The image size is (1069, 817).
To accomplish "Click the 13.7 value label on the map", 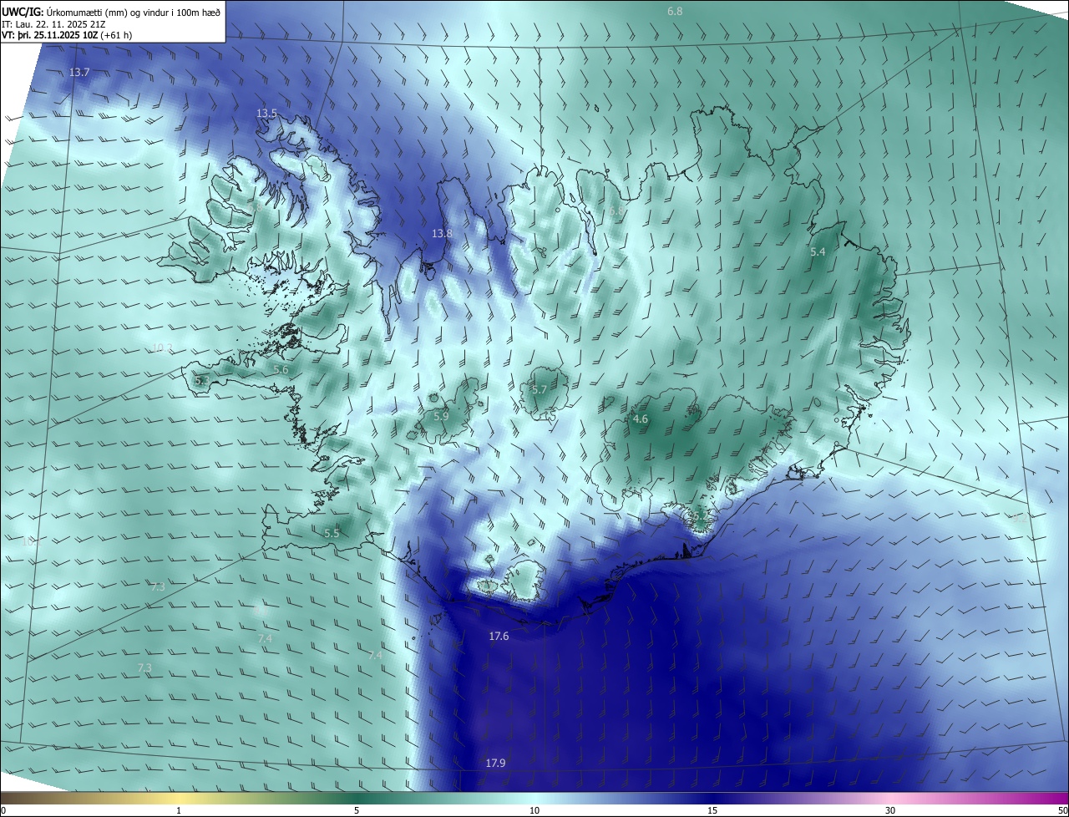I will (x=79, y=73).
